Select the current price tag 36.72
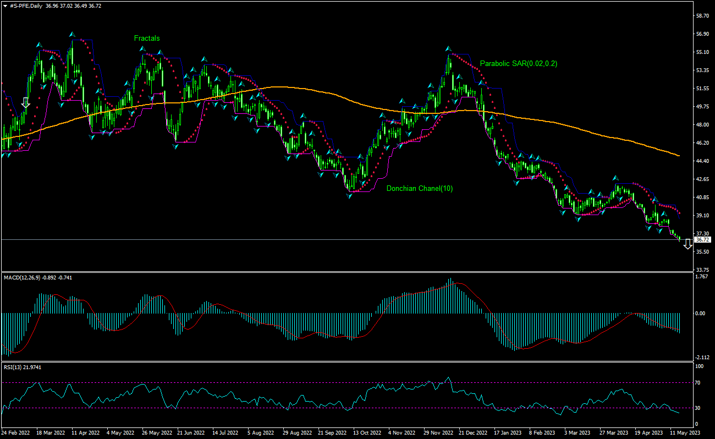Screen dimensions: 715x439 click(702, 240)
